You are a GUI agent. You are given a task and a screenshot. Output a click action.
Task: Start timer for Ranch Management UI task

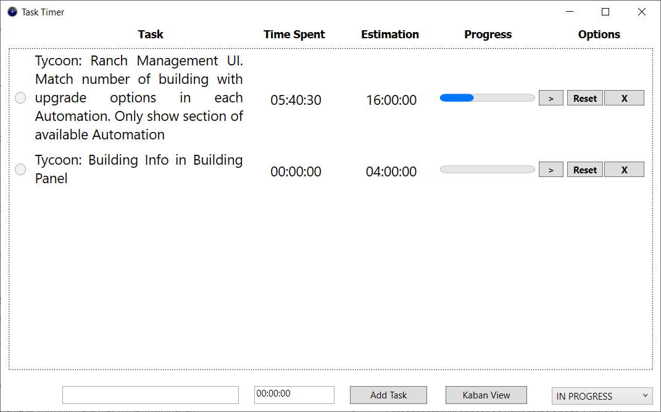tap(551, 97)
